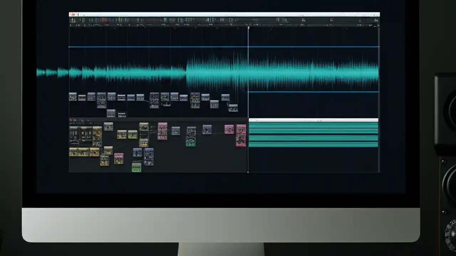Click the record-arm icon highlighted red in toolbar
The height and width of the screenshot is (256, 456).
(x=104, y=20)
